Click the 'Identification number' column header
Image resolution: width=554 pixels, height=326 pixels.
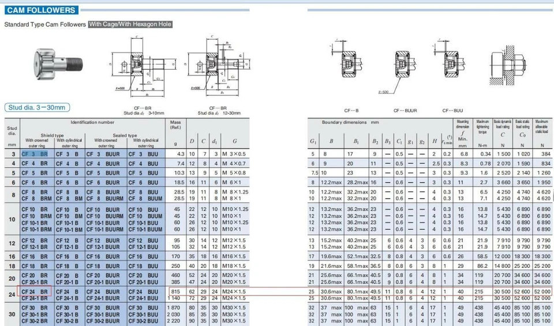point(92,123)
